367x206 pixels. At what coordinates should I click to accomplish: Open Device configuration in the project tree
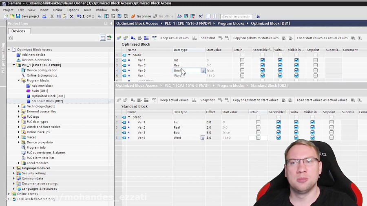pos(42,70)
